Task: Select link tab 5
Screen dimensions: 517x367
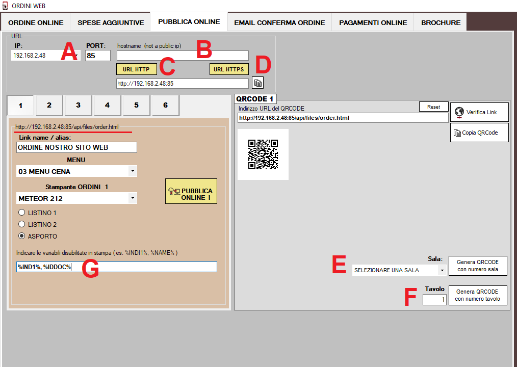Action: [136, 105]
